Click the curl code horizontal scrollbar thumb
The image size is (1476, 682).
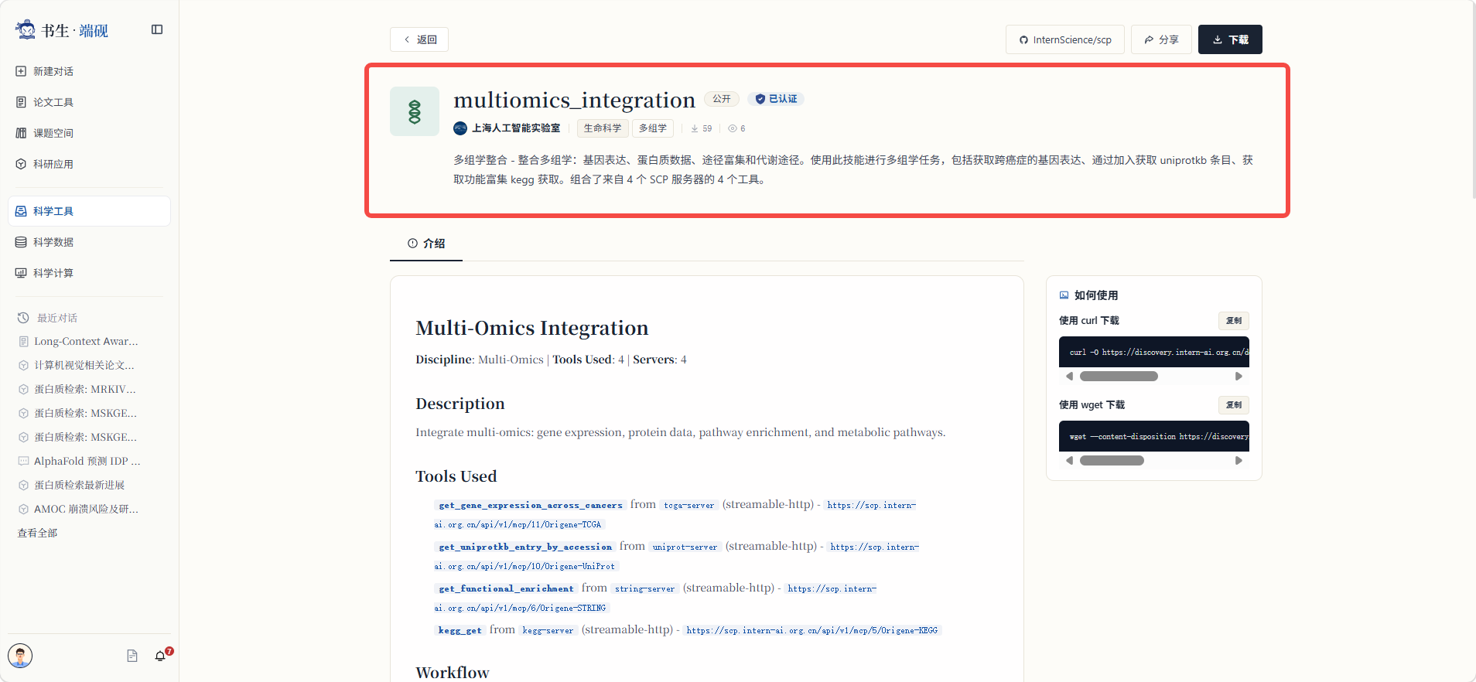click(1119, 377)
